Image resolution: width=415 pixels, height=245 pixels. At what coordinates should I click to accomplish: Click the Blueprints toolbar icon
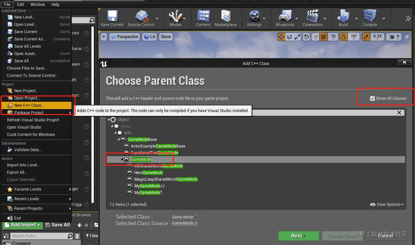pos(285,18)
